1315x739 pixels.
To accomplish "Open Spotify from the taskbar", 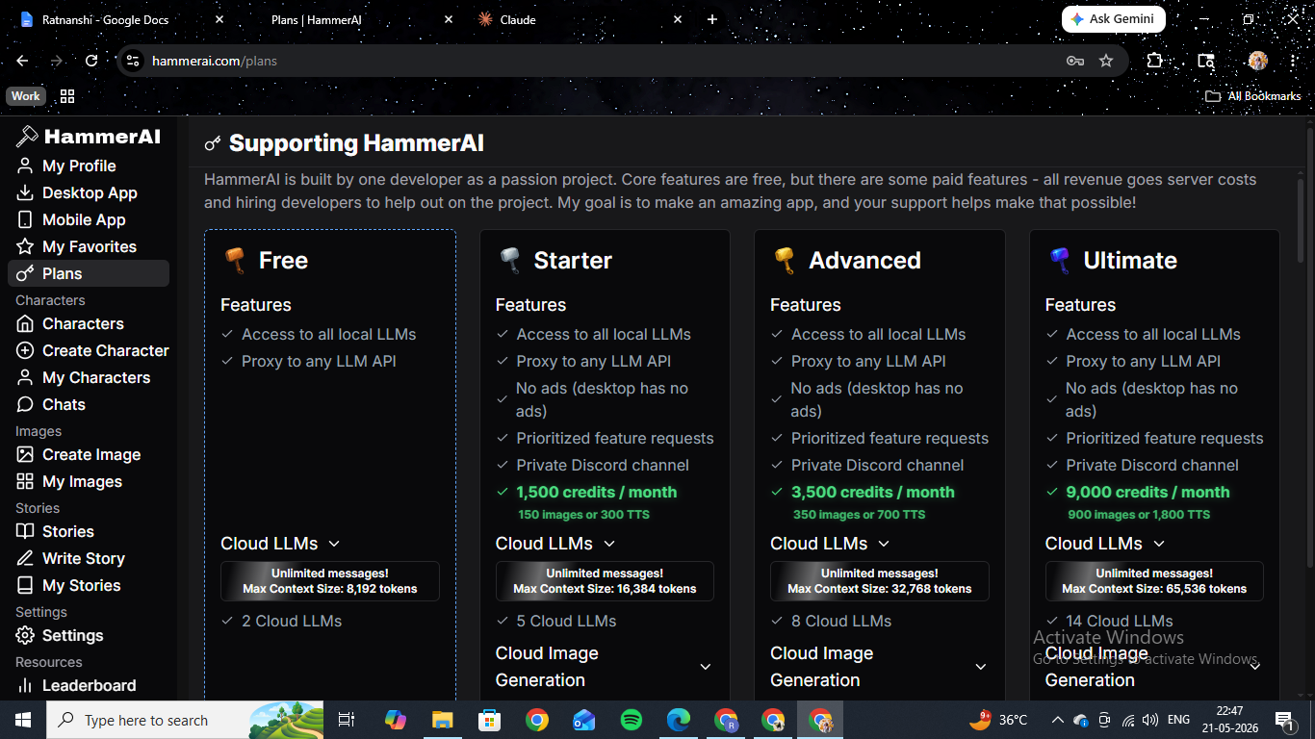I will pyautogui.click(x=632, y=720).
